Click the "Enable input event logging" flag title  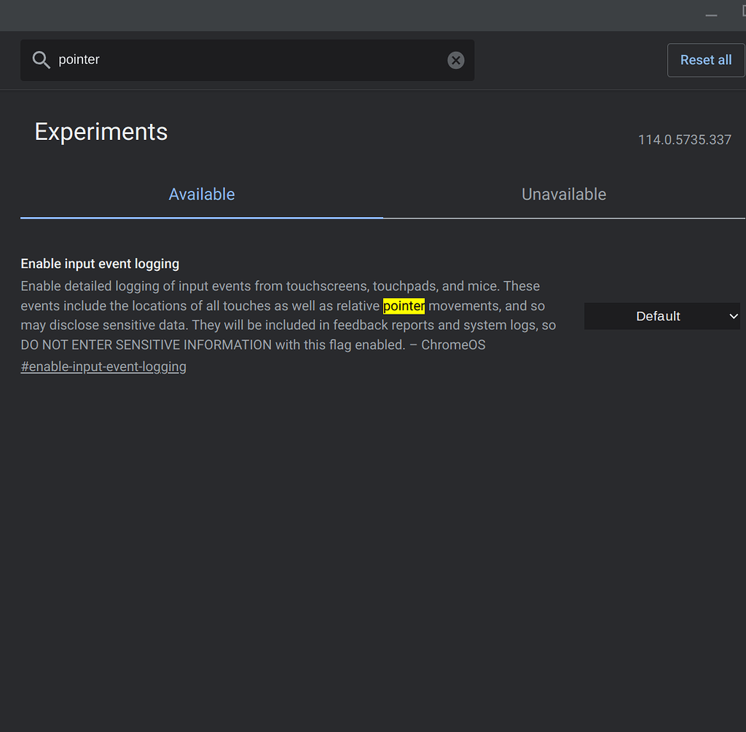pyautogui.click(x=100, y=264)
